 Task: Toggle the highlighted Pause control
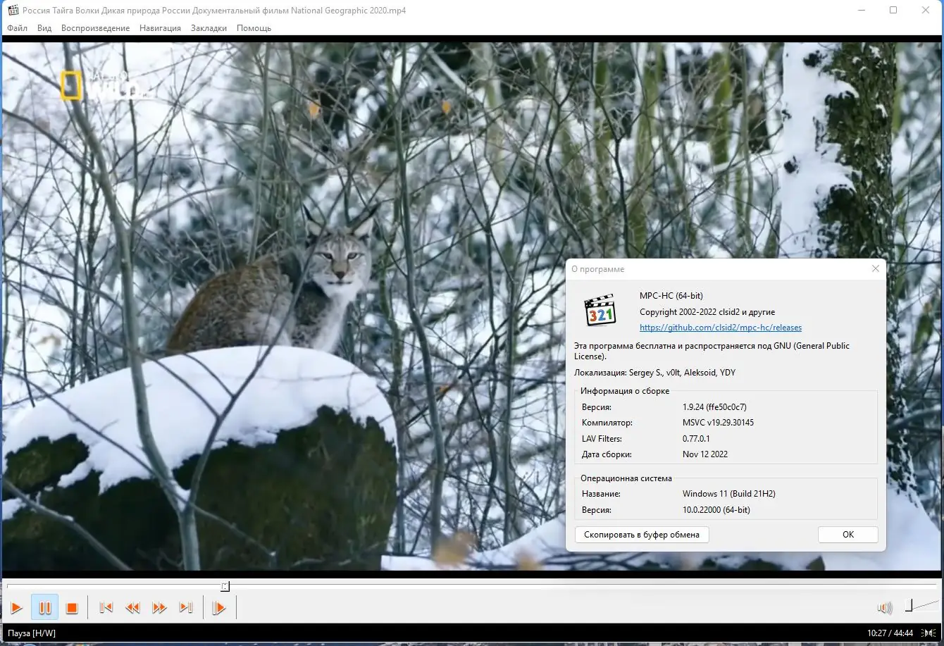pos(44,607)
